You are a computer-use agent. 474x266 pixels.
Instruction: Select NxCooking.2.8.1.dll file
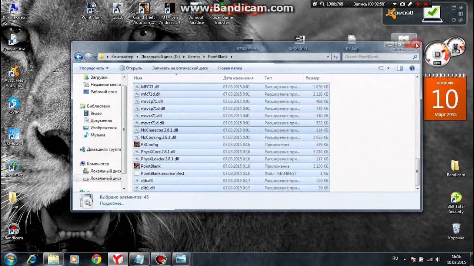[231, 137]
